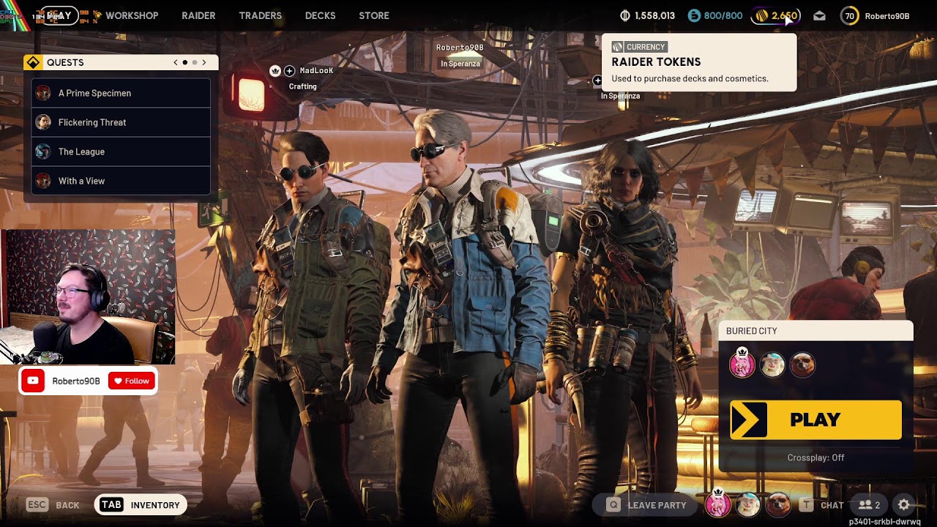This screenshot has height=527, width=937.
Task: Open The League quest
Action: [x=122, y=152]
